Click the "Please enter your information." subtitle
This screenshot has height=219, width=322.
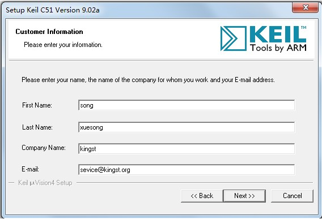pos(63,45)
